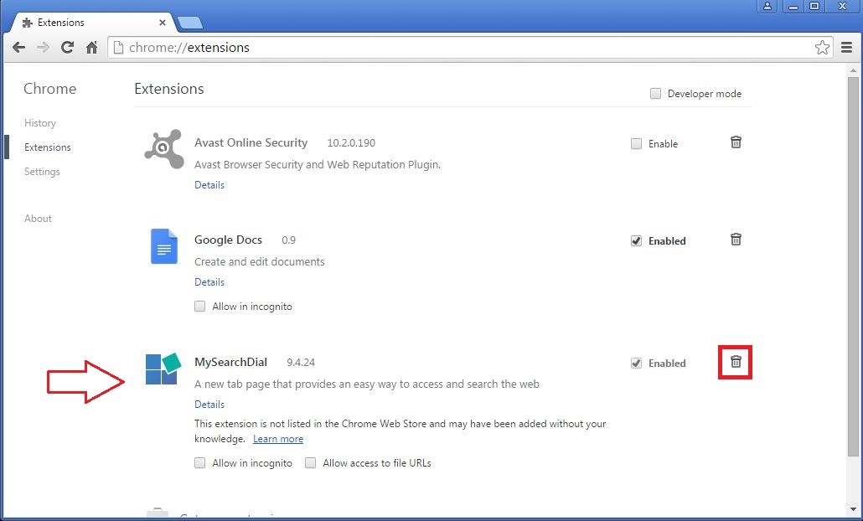Remove Avast Online Security with trash icon
The height and width of the screenshot is (521, 863).
click(736, 142)
